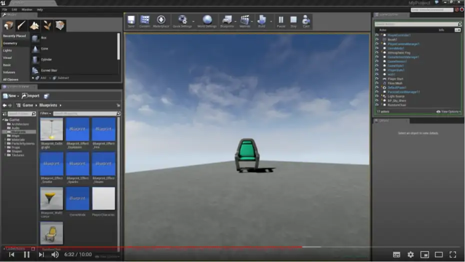Select the Landscape mode icon

(x=34, y=25)
